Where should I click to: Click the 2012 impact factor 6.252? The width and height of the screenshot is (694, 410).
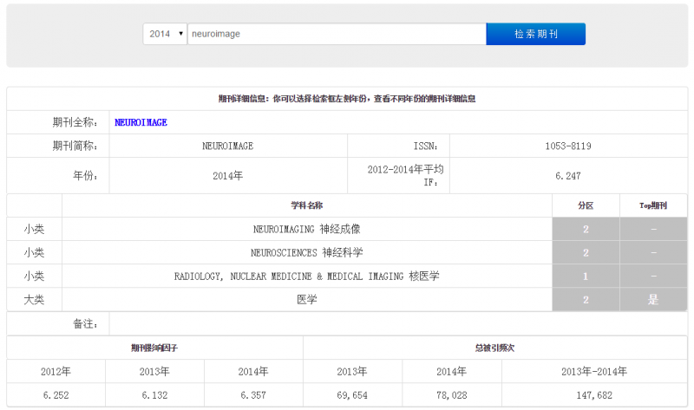tap(56, 395)
